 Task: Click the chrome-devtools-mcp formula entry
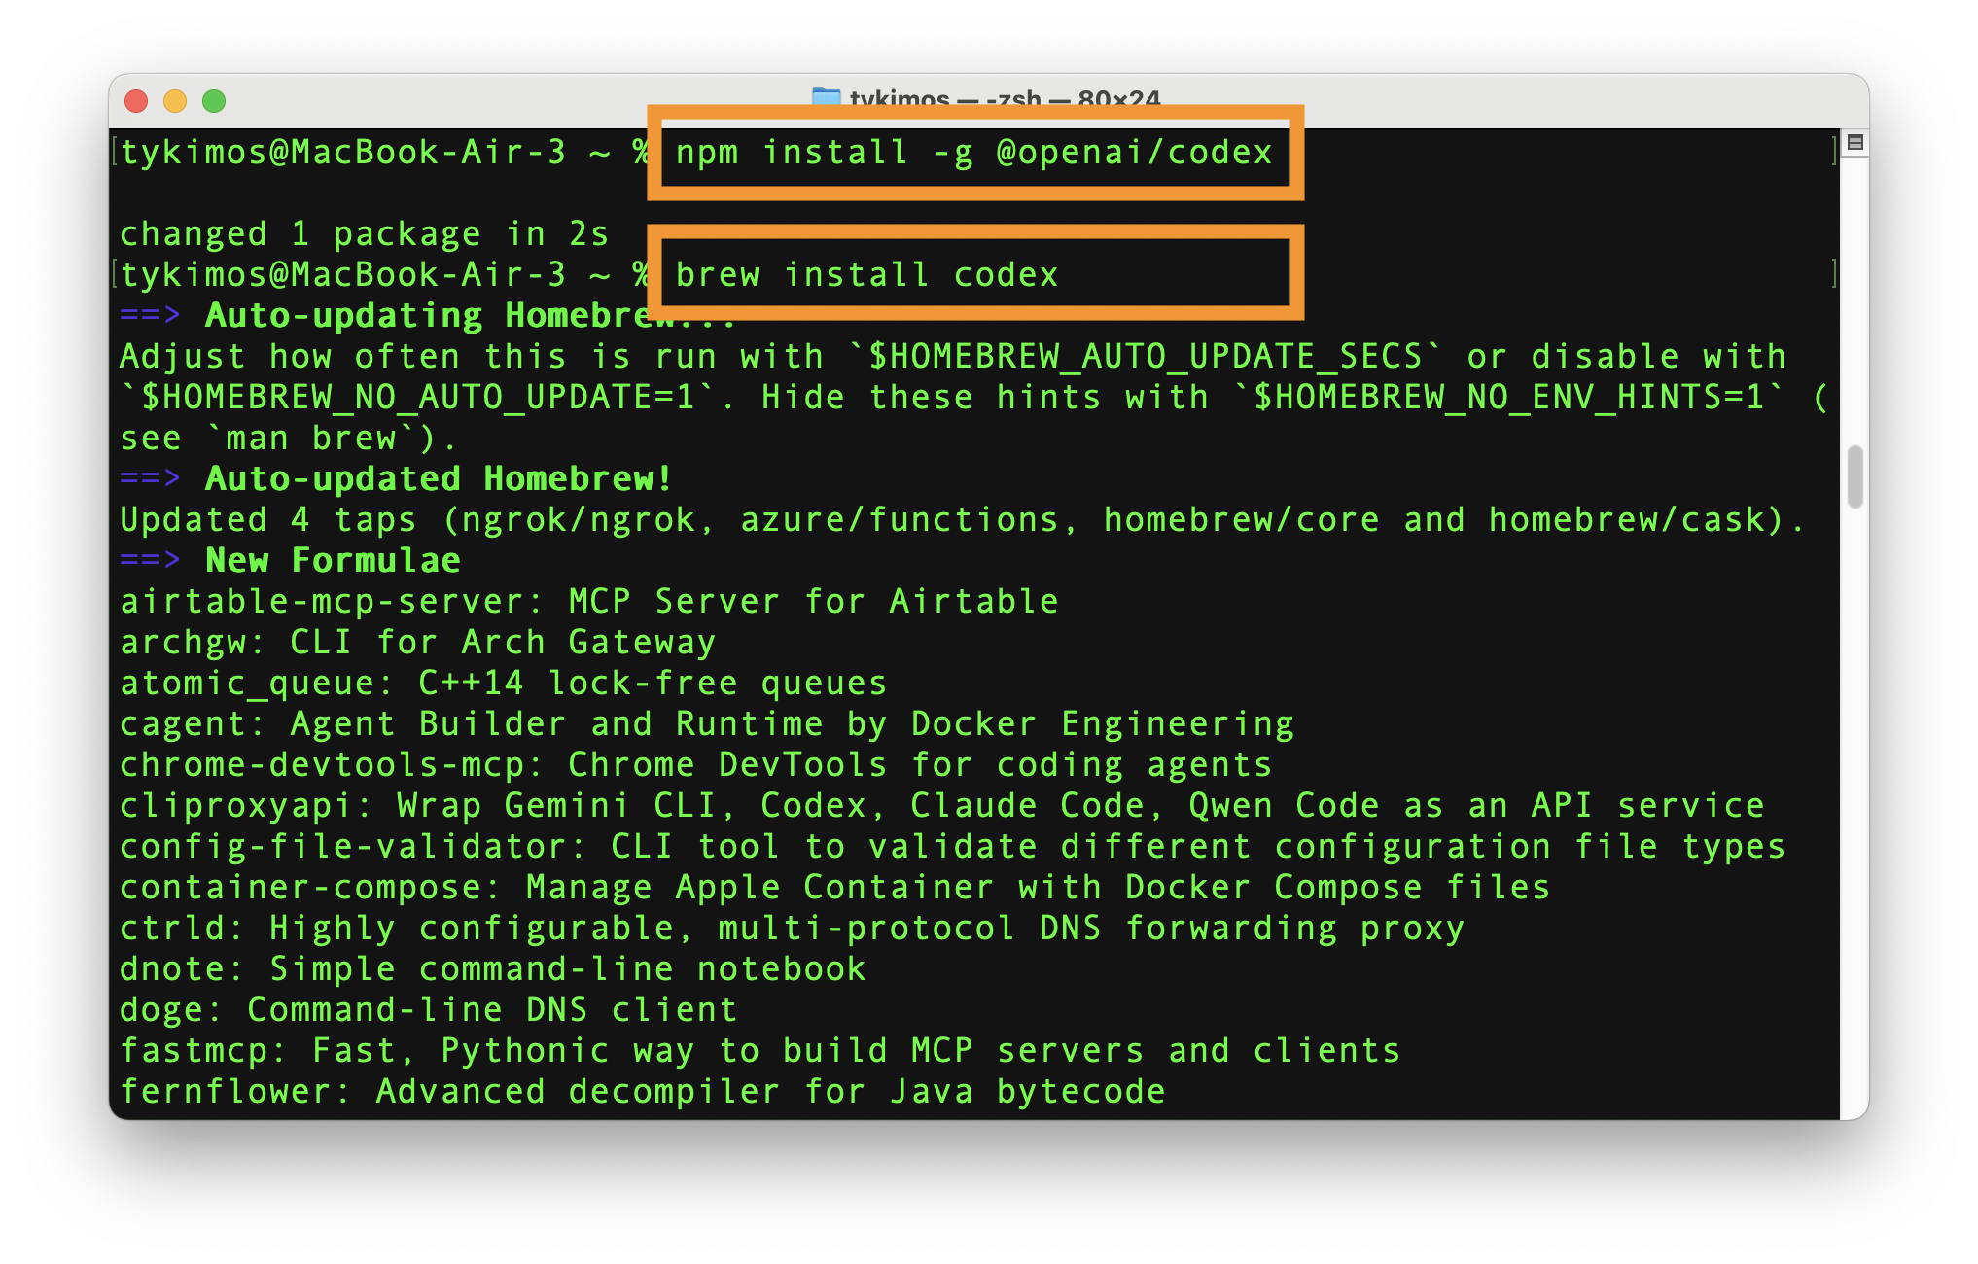coord(694,765)
